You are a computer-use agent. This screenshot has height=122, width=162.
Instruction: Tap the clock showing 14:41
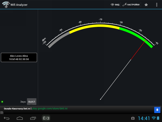[x=144, y=118]
